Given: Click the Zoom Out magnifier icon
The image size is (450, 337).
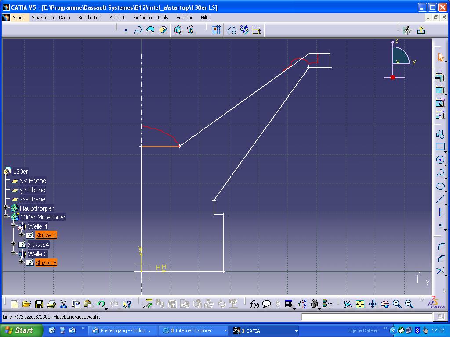Looking at the screenshot, I should (x=410, y=304).
